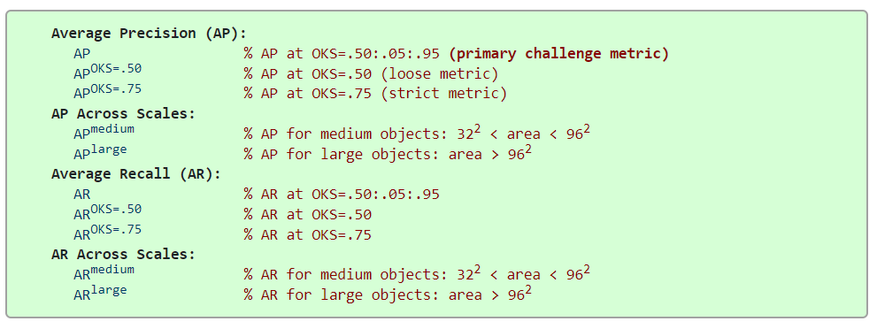Click the 'Average Recall (AR):' heading
Image resolution: width=877 pixels, height=329 pixels.
(136, 173)
